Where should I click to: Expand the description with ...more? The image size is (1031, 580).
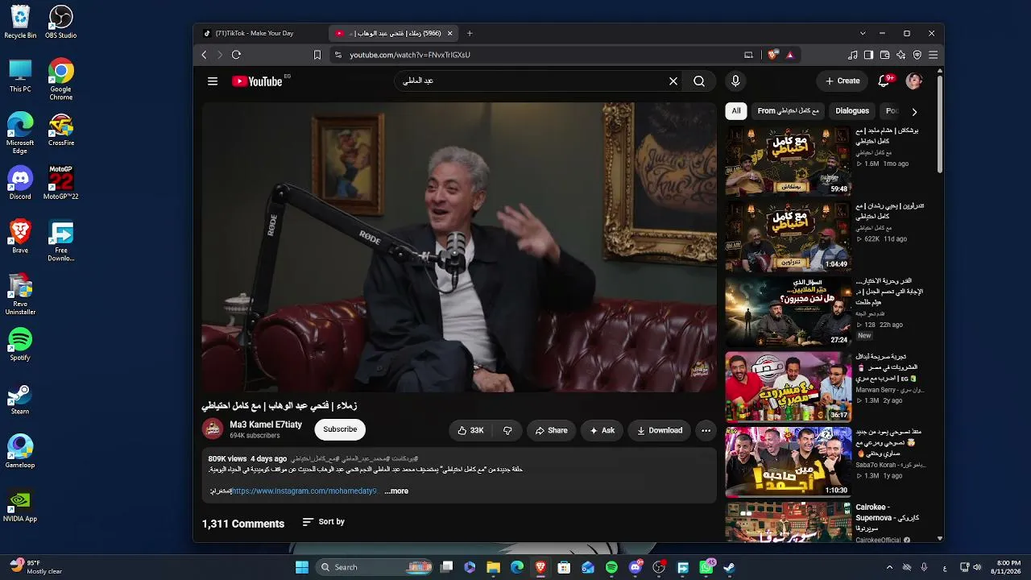pyautogui.click(x=396, y=491)
